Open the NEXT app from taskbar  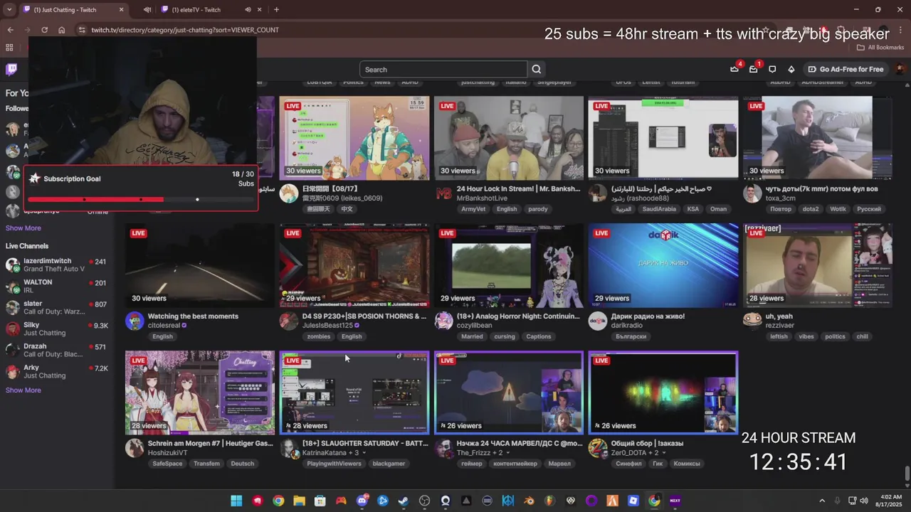click(x=675, y=501)
